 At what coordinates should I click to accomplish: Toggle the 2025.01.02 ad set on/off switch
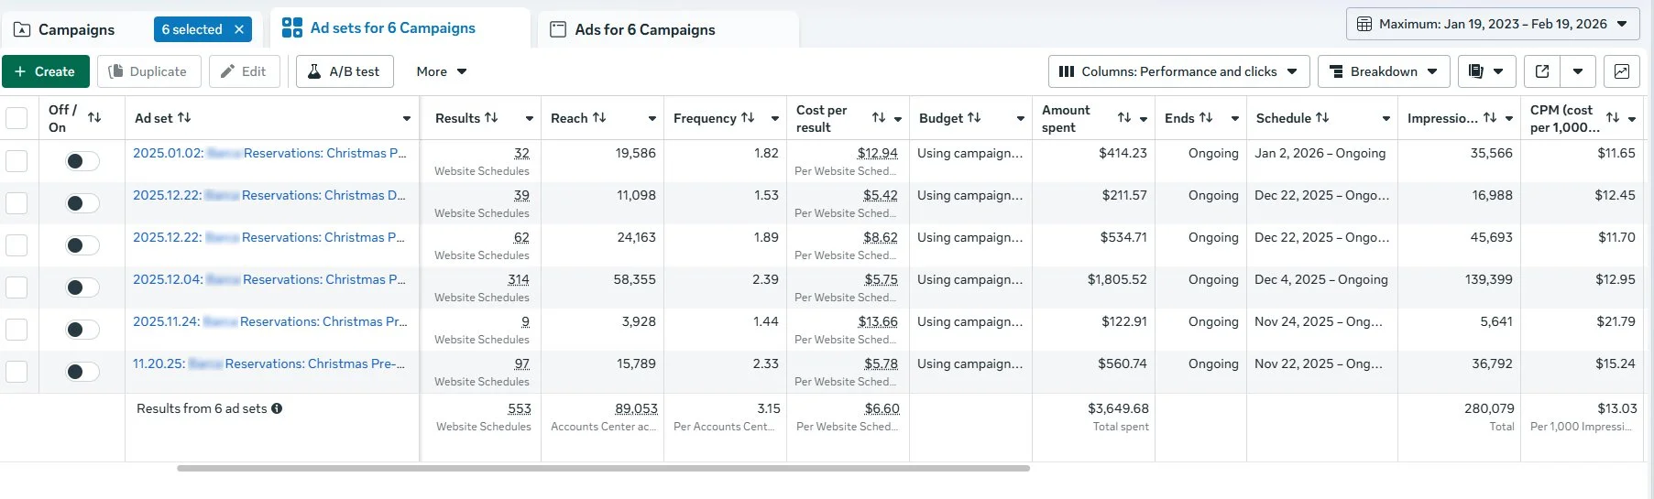point(82,161)
